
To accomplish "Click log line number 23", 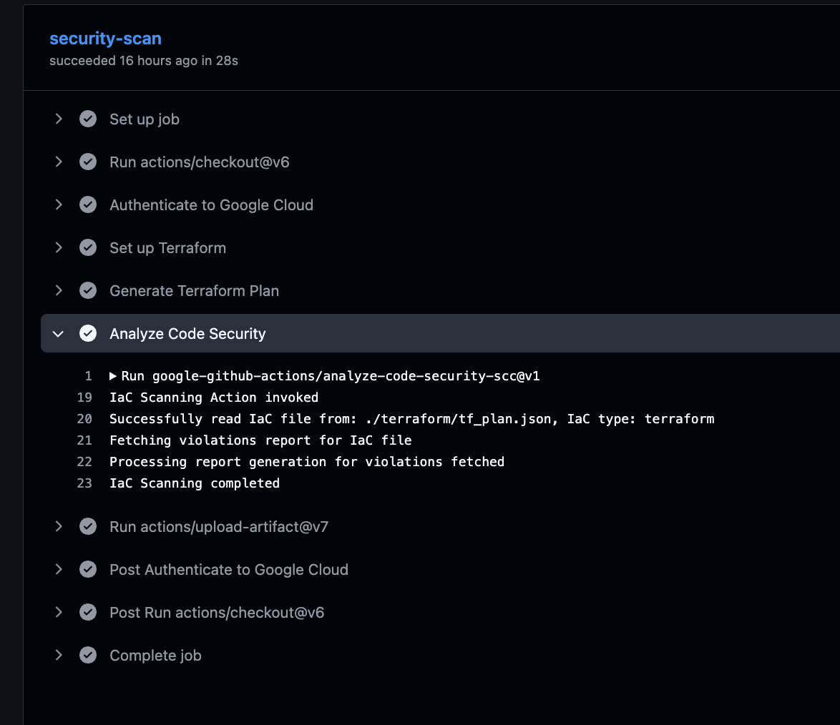I will tap(84, 483).
